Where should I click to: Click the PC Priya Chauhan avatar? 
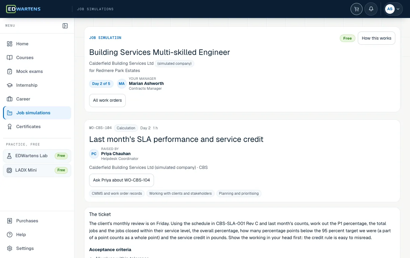[x=94, y=154]
